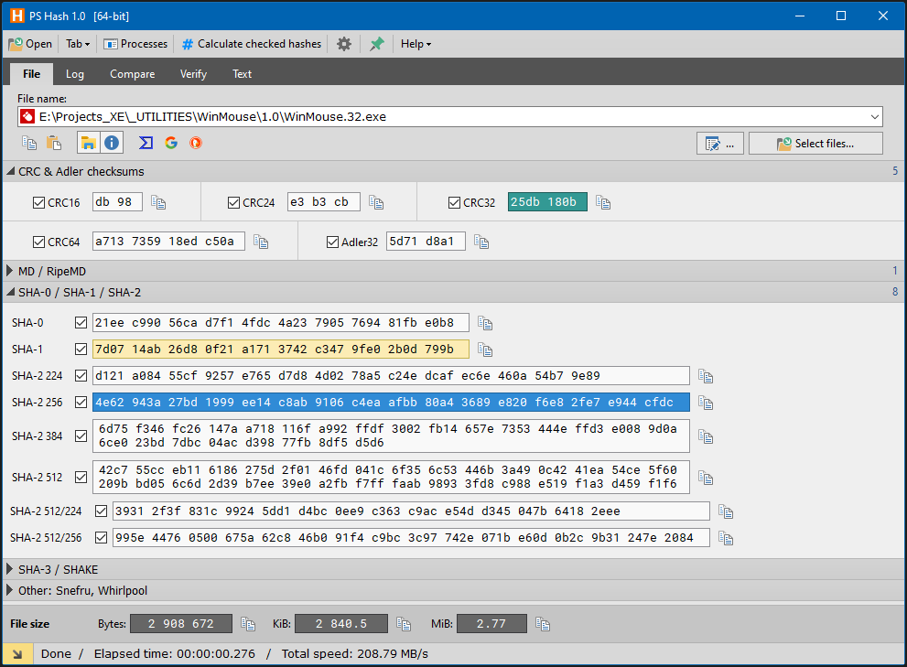Paste file name clipboard icon
The height and width of the screenshot is (667, 907).
pyautogui.click(x=54, y=143)
